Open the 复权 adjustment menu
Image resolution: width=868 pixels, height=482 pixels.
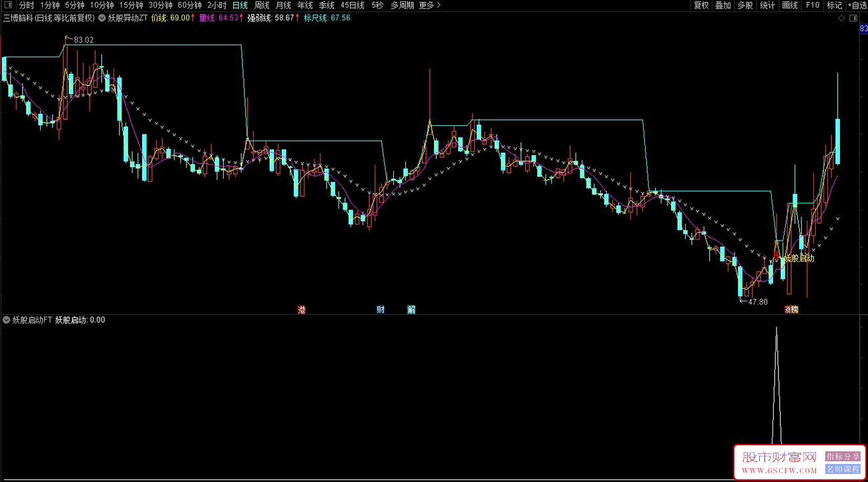pyautogui.click(x=701, y=5)
